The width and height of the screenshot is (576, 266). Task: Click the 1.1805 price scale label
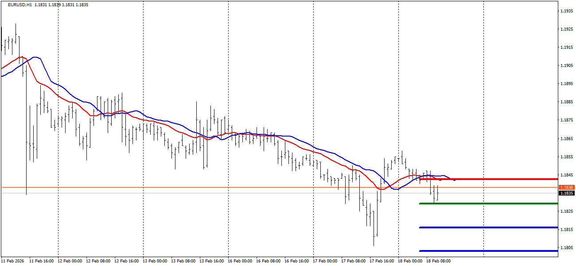pos(567,248)
